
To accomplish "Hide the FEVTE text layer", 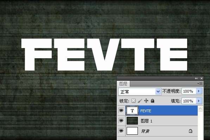I will (121, 110).
